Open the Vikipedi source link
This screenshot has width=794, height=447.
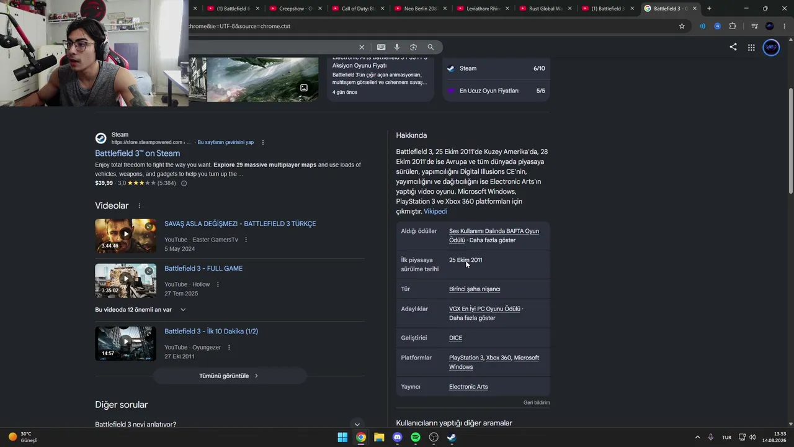435,212
